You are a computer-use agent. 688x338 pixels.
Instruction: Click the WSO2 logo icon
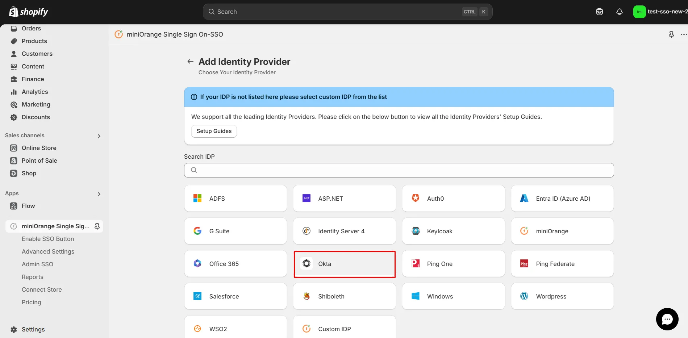(197, 329)
